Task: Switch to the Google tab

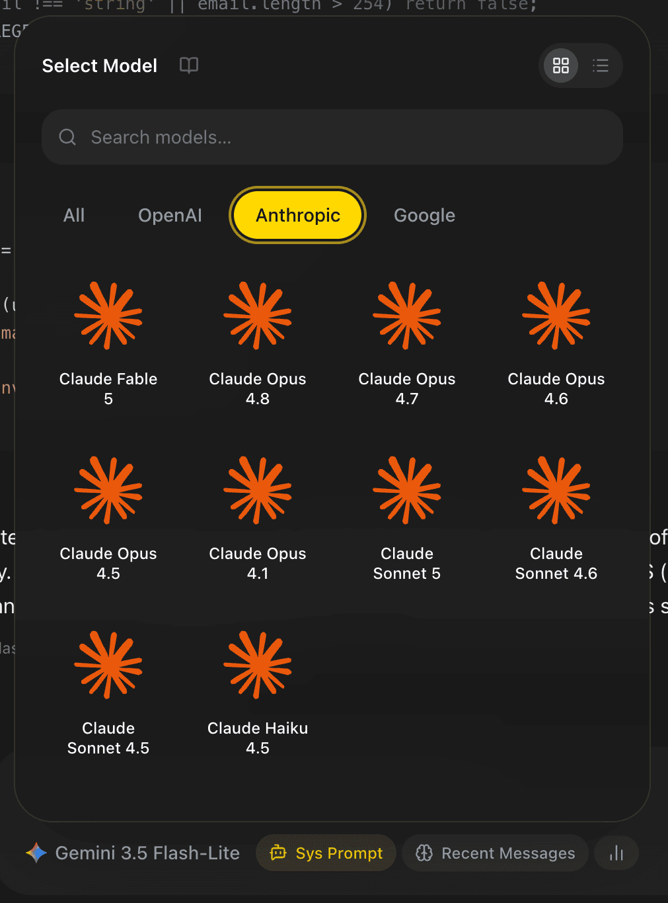Action: coord(424,215)
